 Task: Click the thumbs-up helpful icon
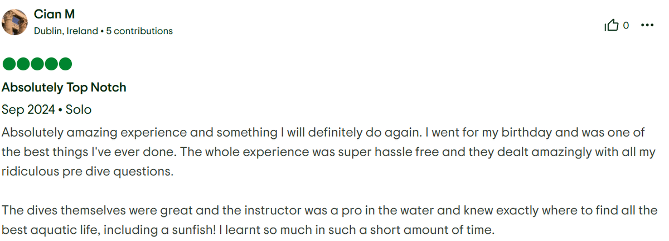click(x=612, y=25)
